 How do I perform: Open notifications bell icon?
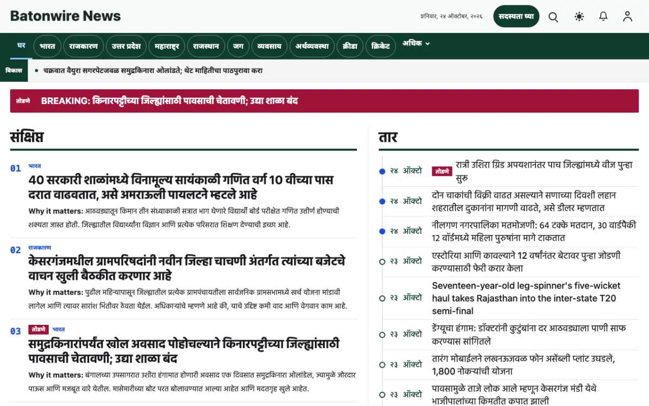point(604,17)
